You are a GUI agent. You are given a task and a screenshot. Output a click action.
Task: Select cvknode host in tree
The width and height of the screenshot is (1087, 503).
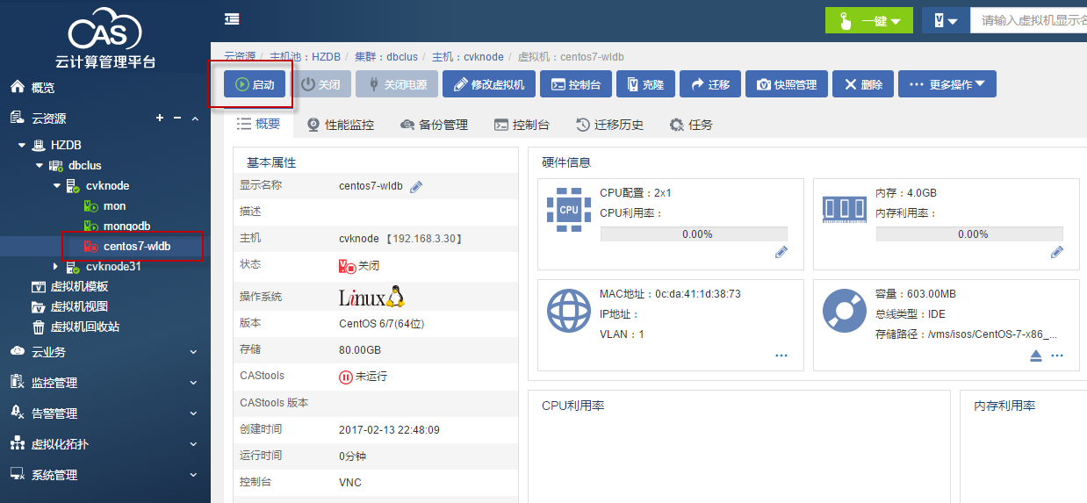coord(107,185)
